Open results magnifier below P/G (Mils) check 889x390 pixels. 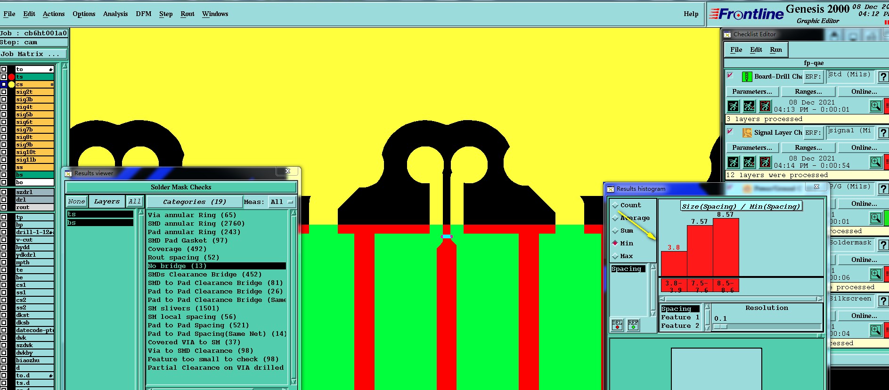(876, 218)
